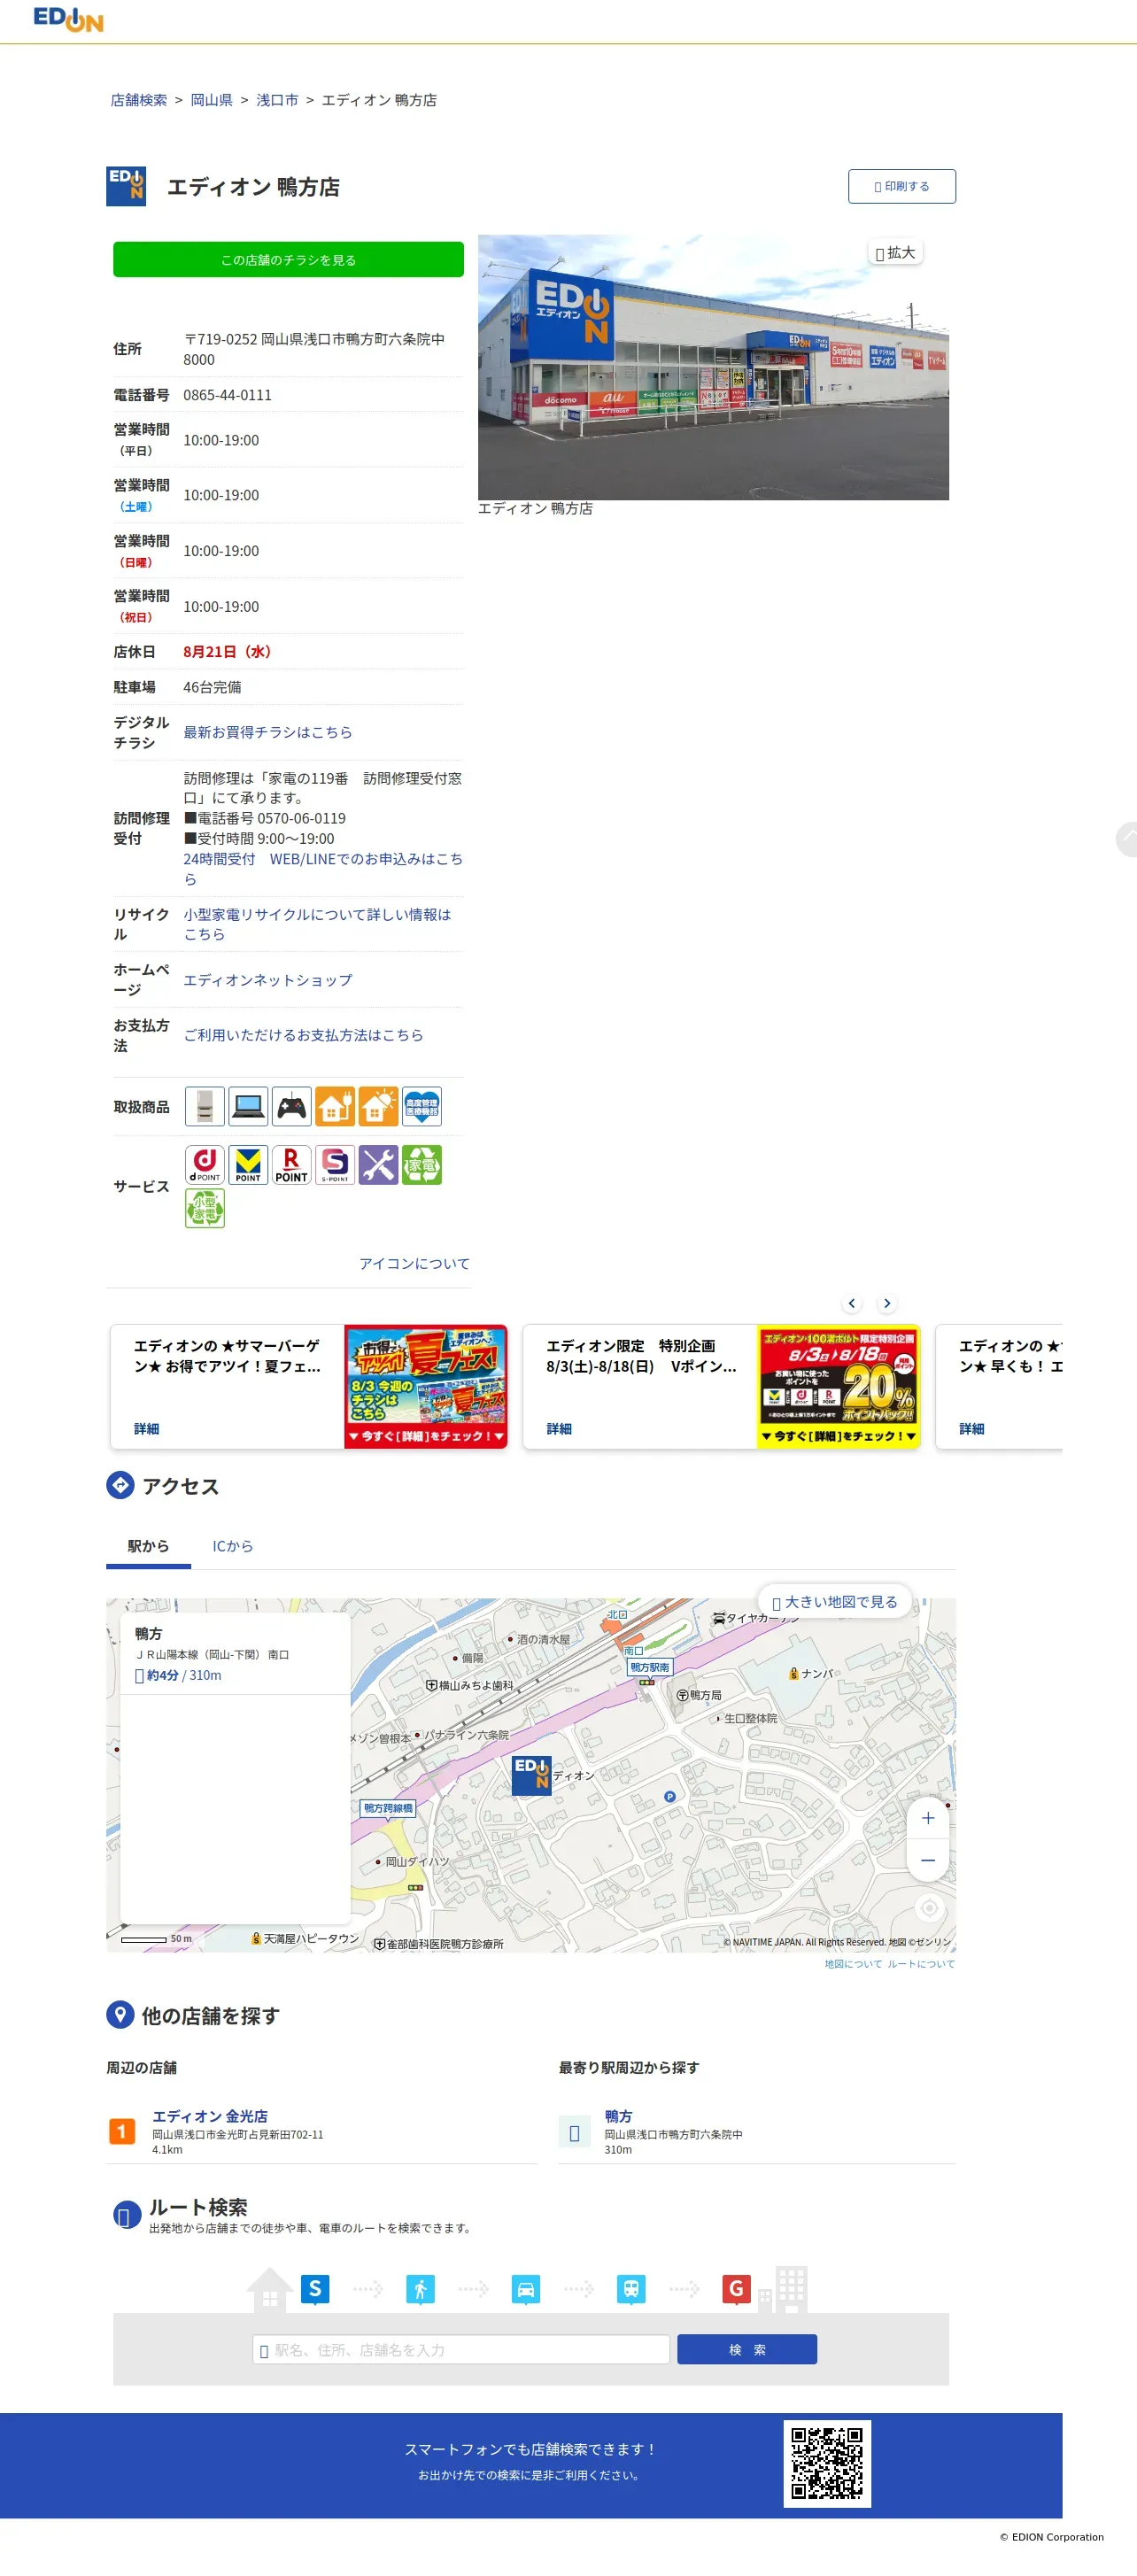Screen dimensions: 1137x2576
Task: Click the d POINT service icon
Action: pyautogui.click(x=205, y=1165)
